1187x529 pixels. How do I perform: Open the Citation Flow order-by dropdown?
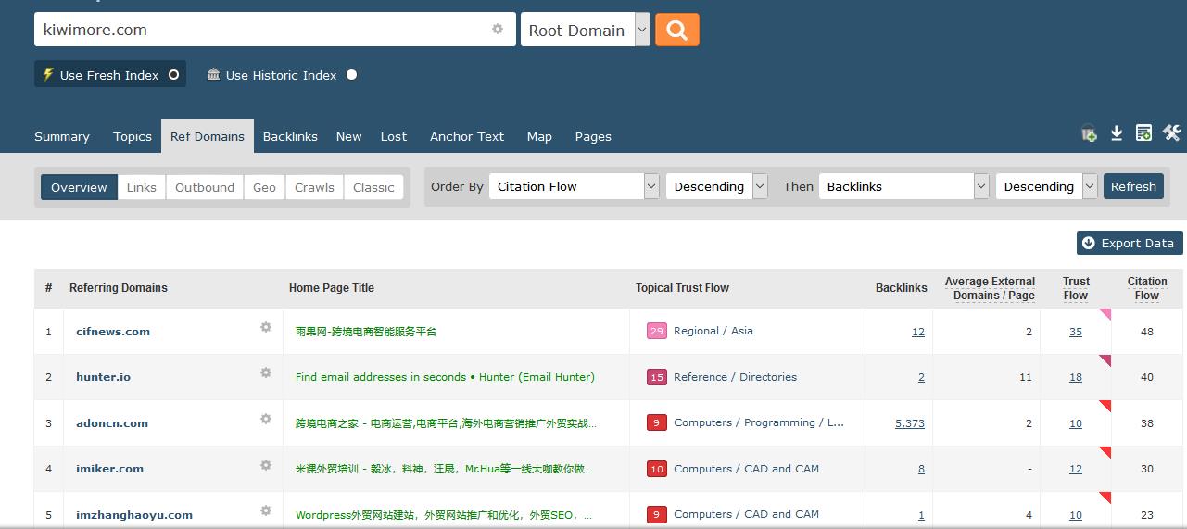point(574,186)
